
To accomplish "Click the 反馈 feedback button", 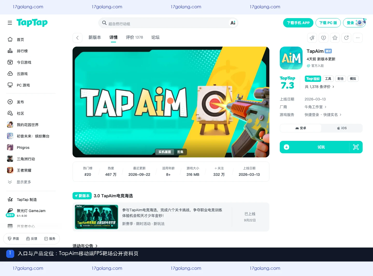I will [32, 239].
